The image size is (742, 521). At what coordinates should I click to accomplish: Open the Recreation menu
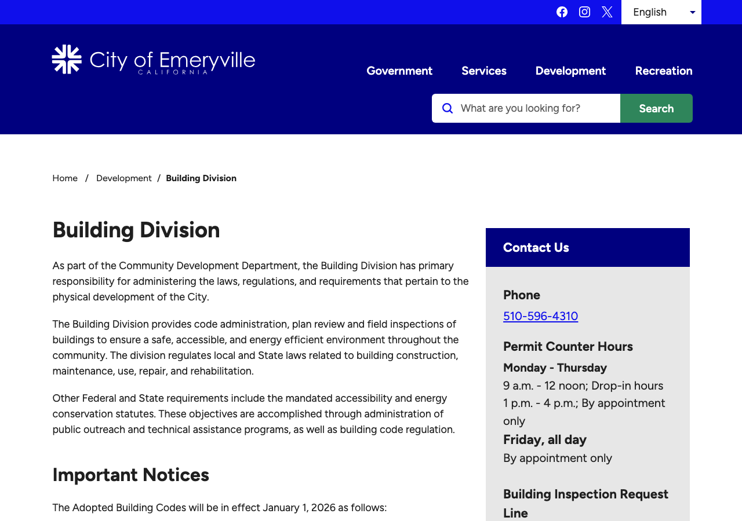click(664, 71)
